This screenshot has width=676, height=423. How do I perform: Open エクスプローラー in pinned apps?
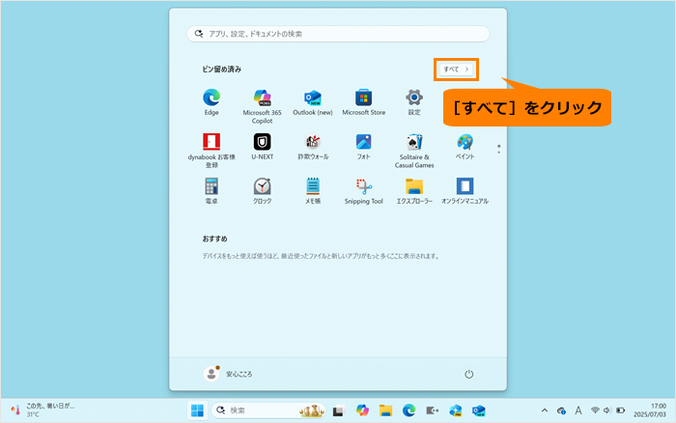tap(414, 191)
